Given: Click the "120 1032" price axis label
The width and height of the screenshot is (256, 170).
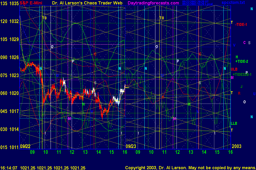Looking at the screenshot, I should pos(9,21).
